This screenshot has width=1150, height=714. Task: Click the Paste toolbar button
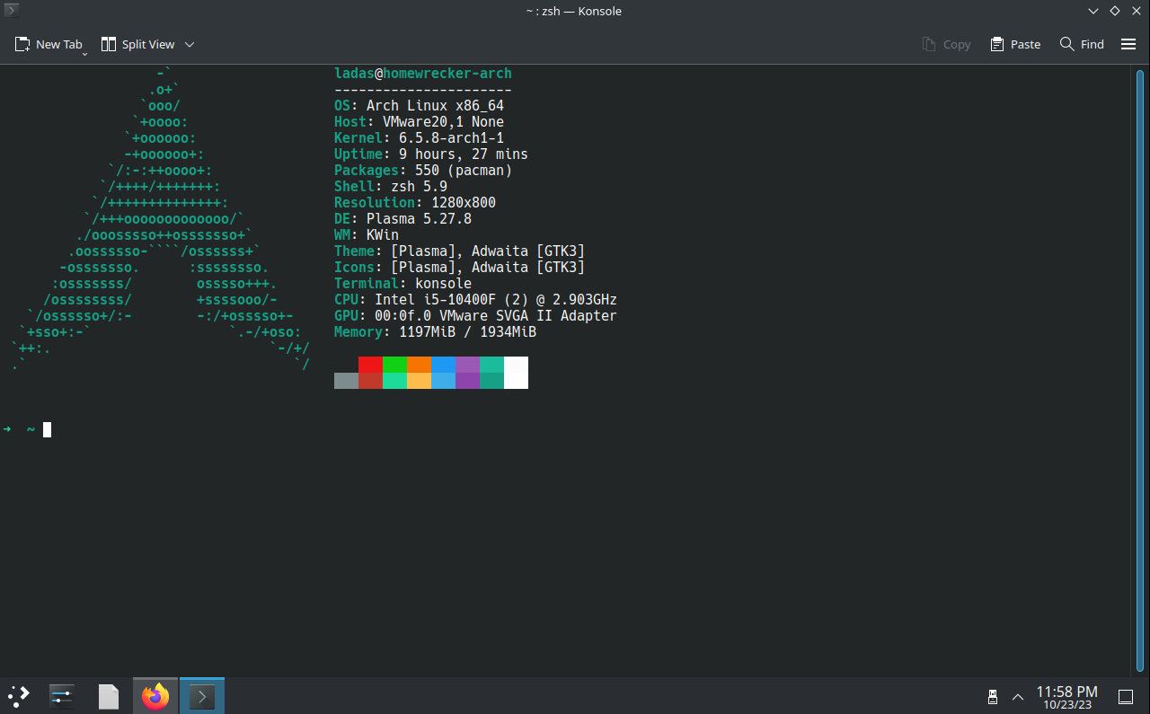click(x=1015, y=44)
